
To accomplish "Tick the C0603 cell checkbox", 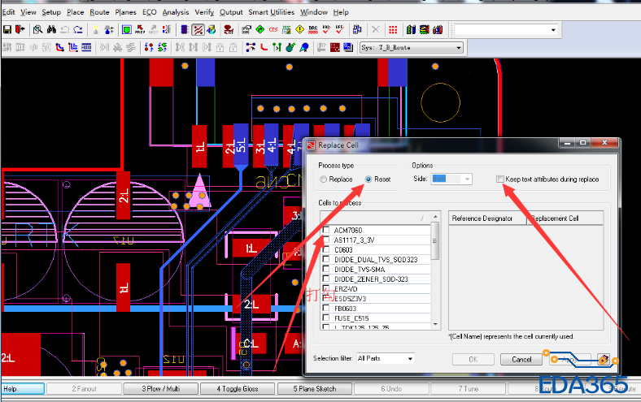I will tap(326, 249).
